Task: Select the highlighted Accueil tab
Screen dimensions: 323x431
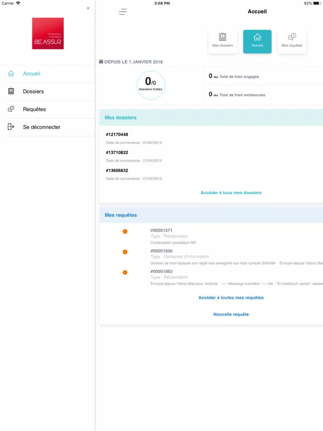Action: tap(257, 41)
